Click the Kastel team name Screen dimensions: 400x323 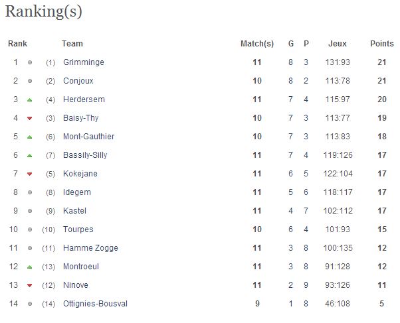pyautogui.click(x=74, y=211)
